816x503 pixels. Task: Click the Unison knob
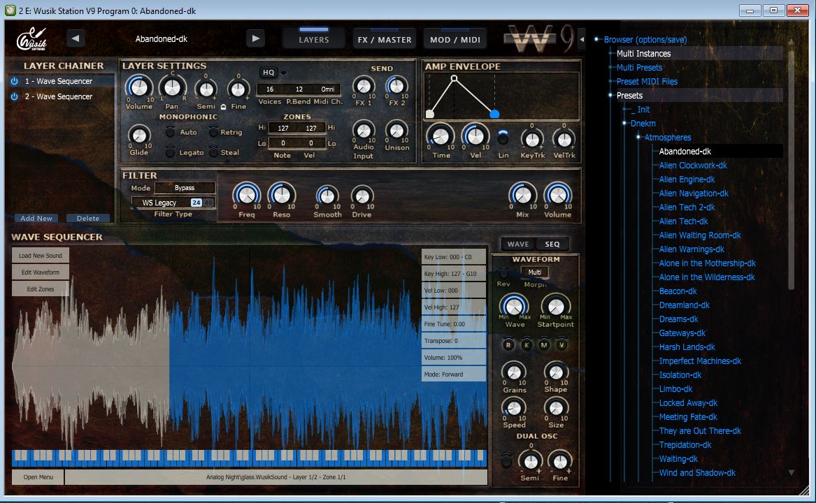click(396, 130)
